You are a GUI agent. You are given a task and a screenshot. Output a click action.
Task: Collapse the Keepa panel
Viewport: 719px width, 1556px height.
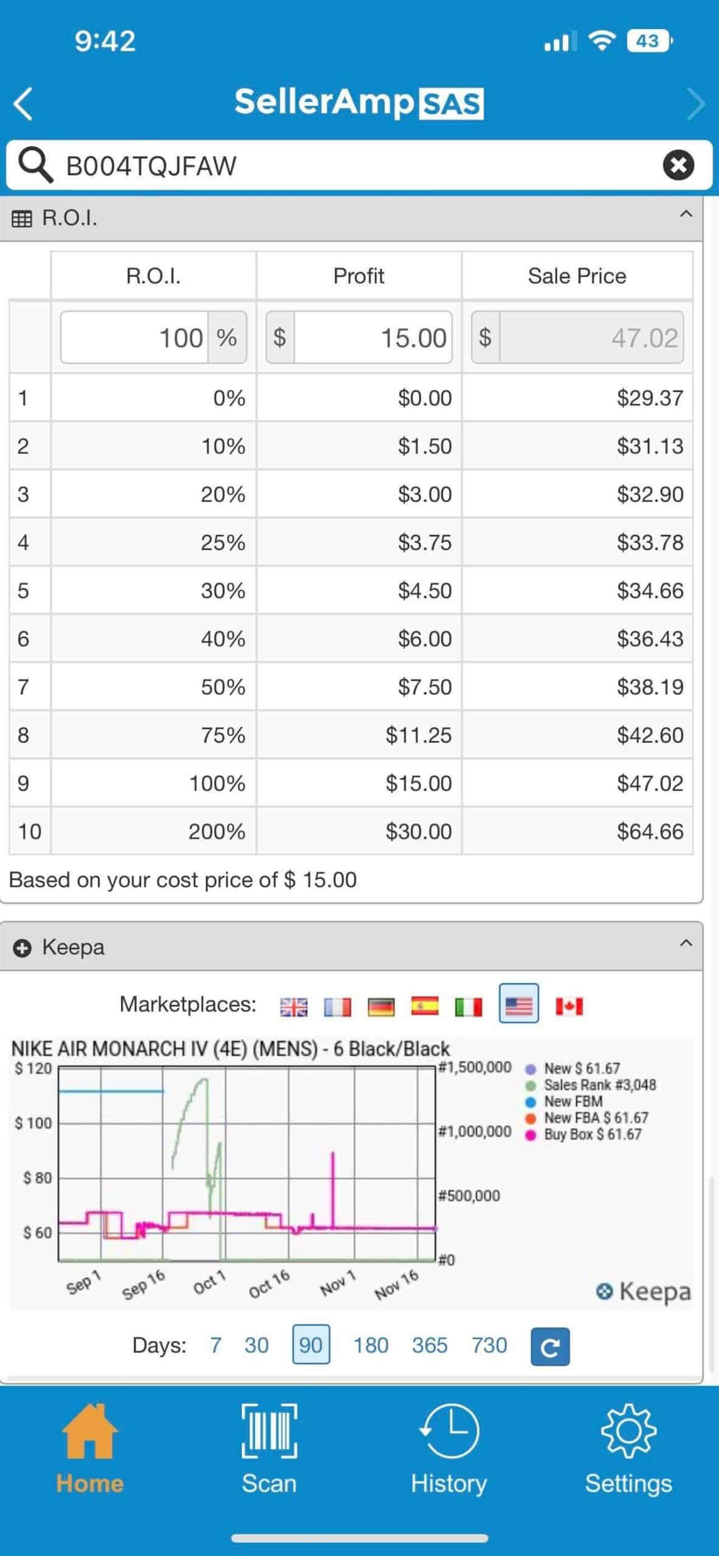(x=686, y=944)
